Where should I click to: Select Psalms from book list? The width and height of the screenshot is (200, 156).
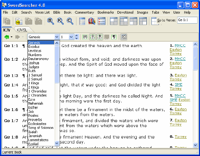coord(34,116)
